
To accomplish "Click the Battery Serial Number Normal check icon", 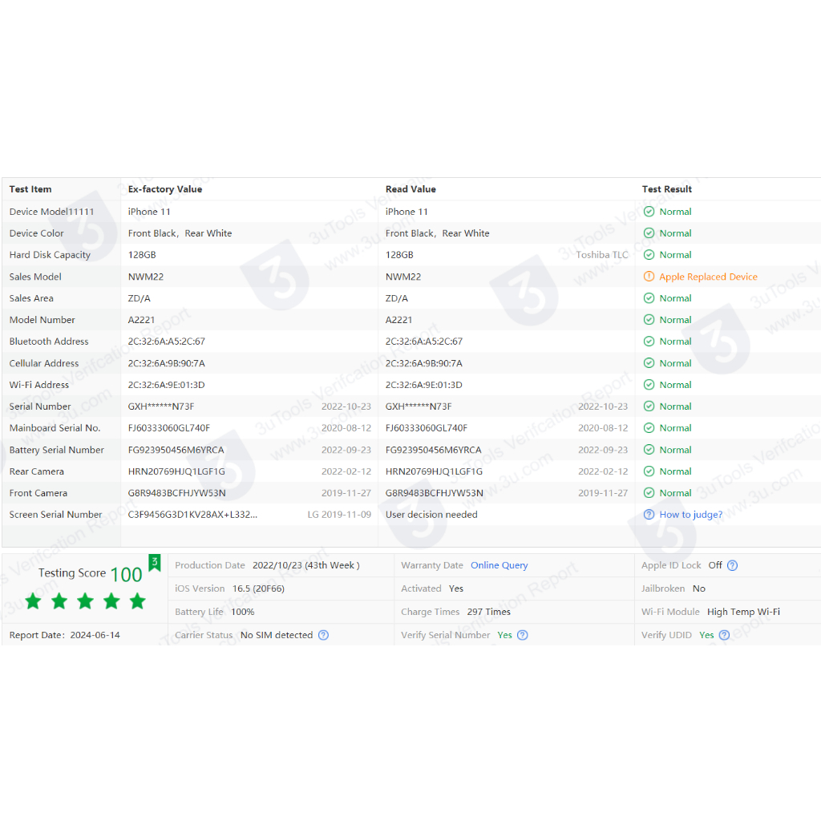I will [x=649, y=450].
